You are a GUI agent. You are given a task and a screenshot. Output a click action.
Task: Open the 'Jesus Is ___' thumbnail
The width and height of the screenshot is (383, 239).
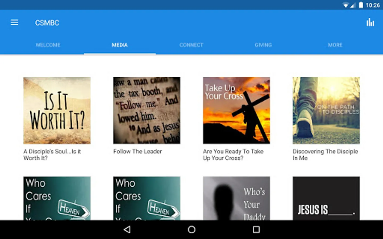(326, 198)
